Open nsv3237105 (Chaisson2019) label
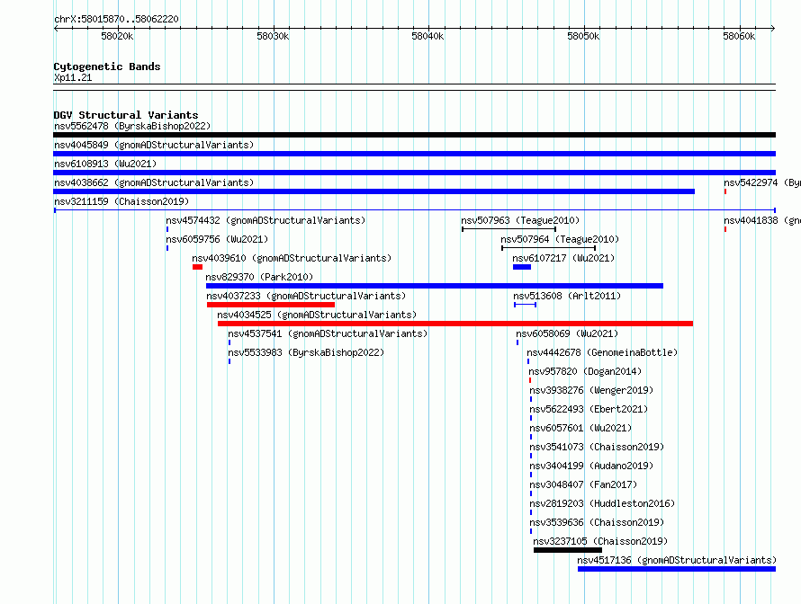The image size is (801, 604). pos(600,541)
